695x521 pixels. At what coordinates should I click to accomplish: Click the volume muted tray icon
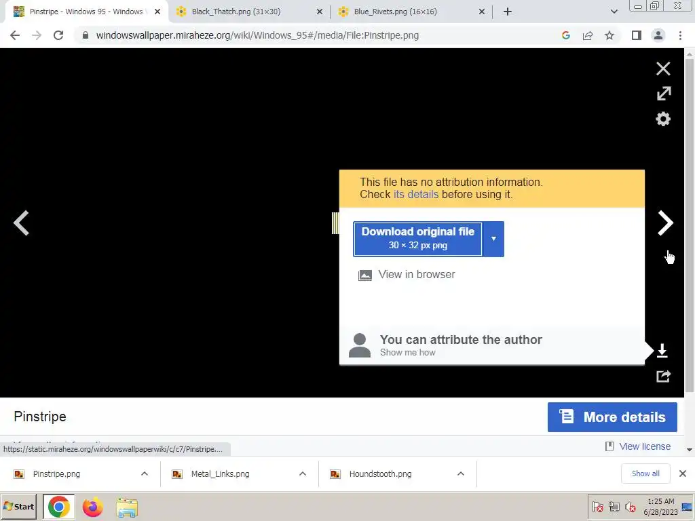pyautogui.click(x=630, y=507)
